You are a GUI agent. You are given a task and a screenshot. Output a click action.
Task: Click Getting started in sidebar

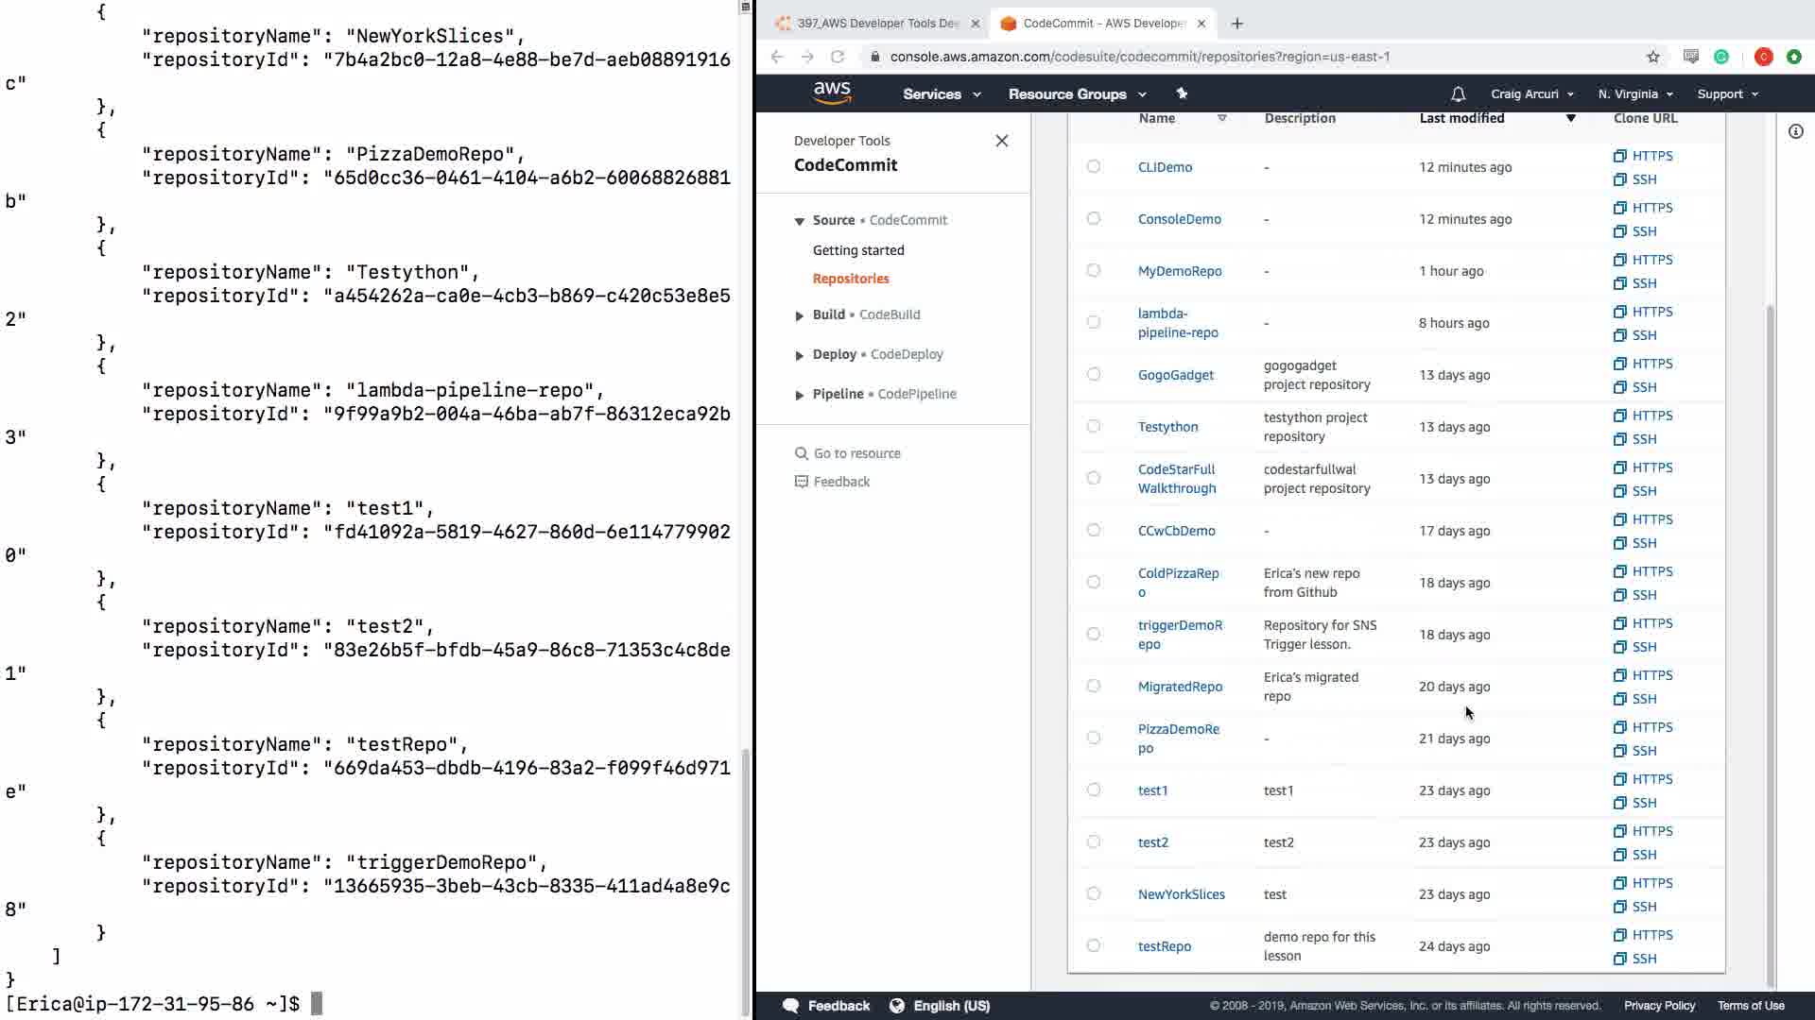pyautogui.click(x=857, y=250)
